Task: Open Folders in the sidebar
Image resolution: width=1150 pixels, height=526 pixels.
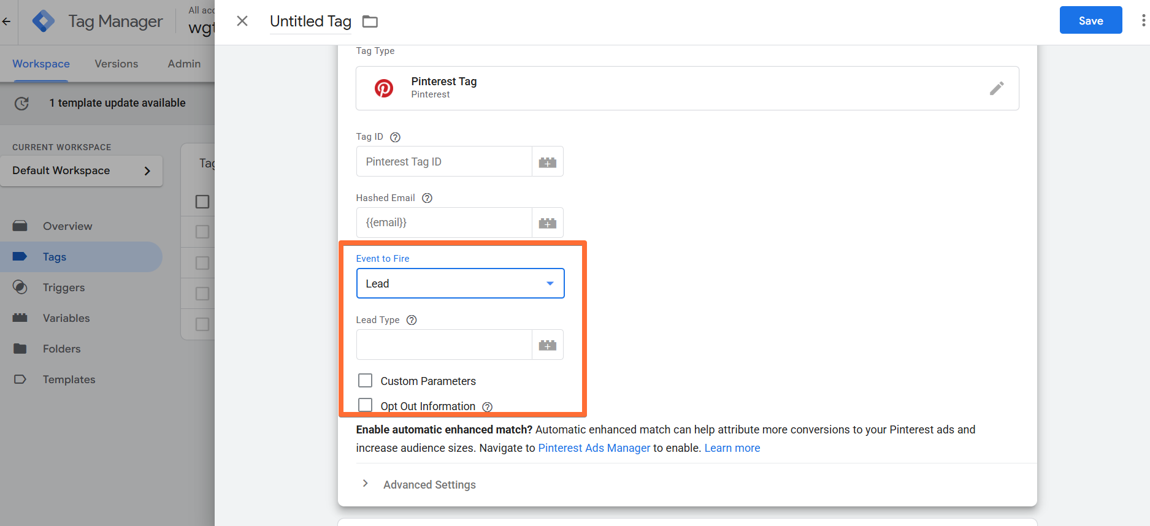Action: [62, 349]
